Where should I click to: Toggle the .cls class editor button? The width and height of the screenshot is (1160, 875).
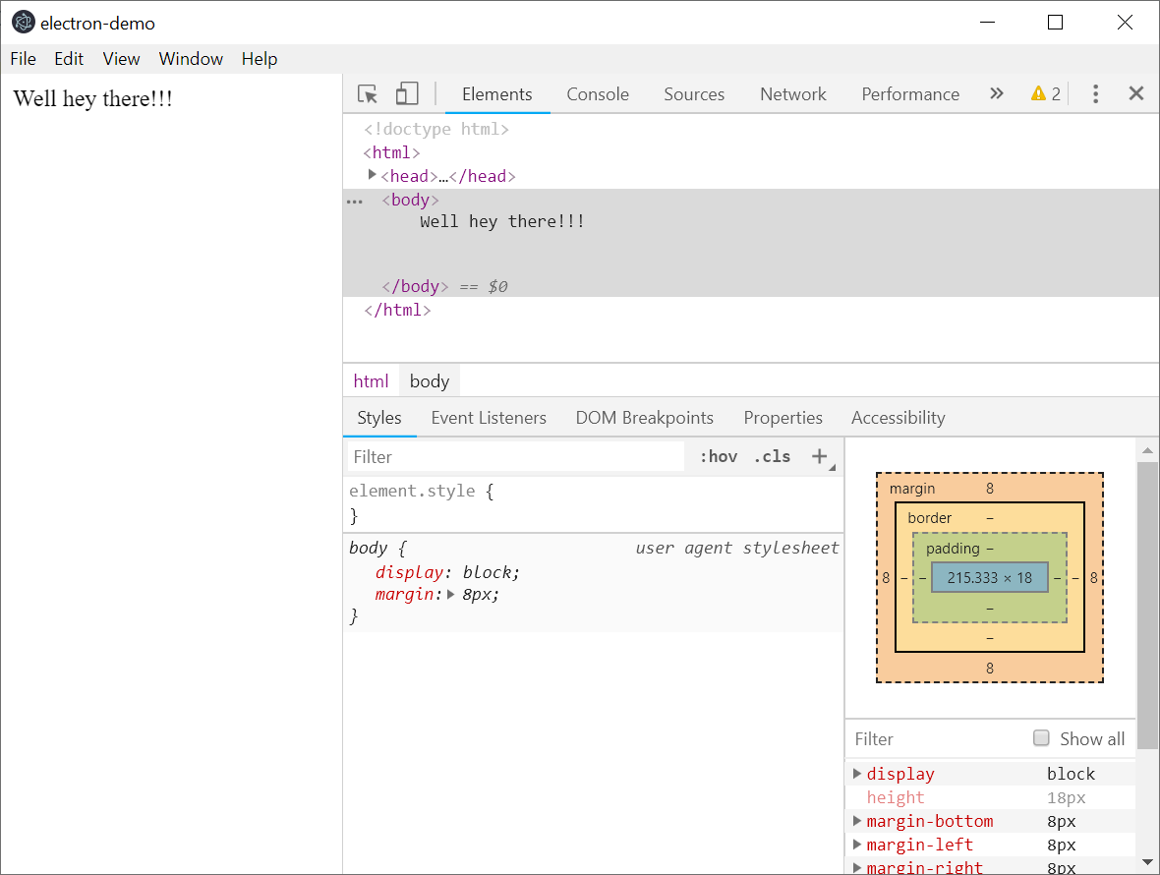point(772,456)
